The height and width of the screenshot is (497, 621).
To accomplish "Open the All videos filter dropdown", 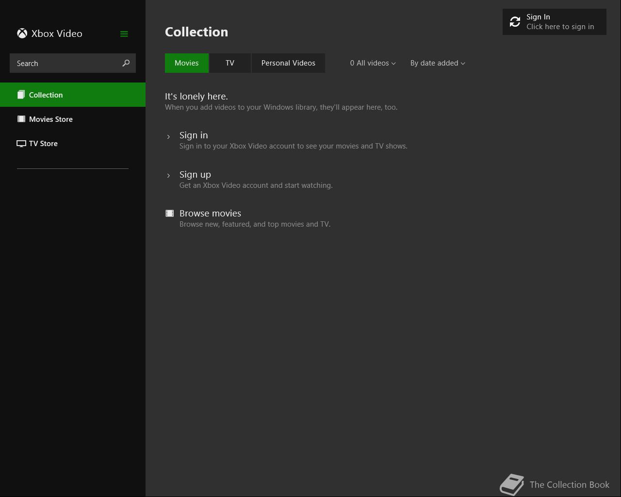I will [x=373, y=63].
